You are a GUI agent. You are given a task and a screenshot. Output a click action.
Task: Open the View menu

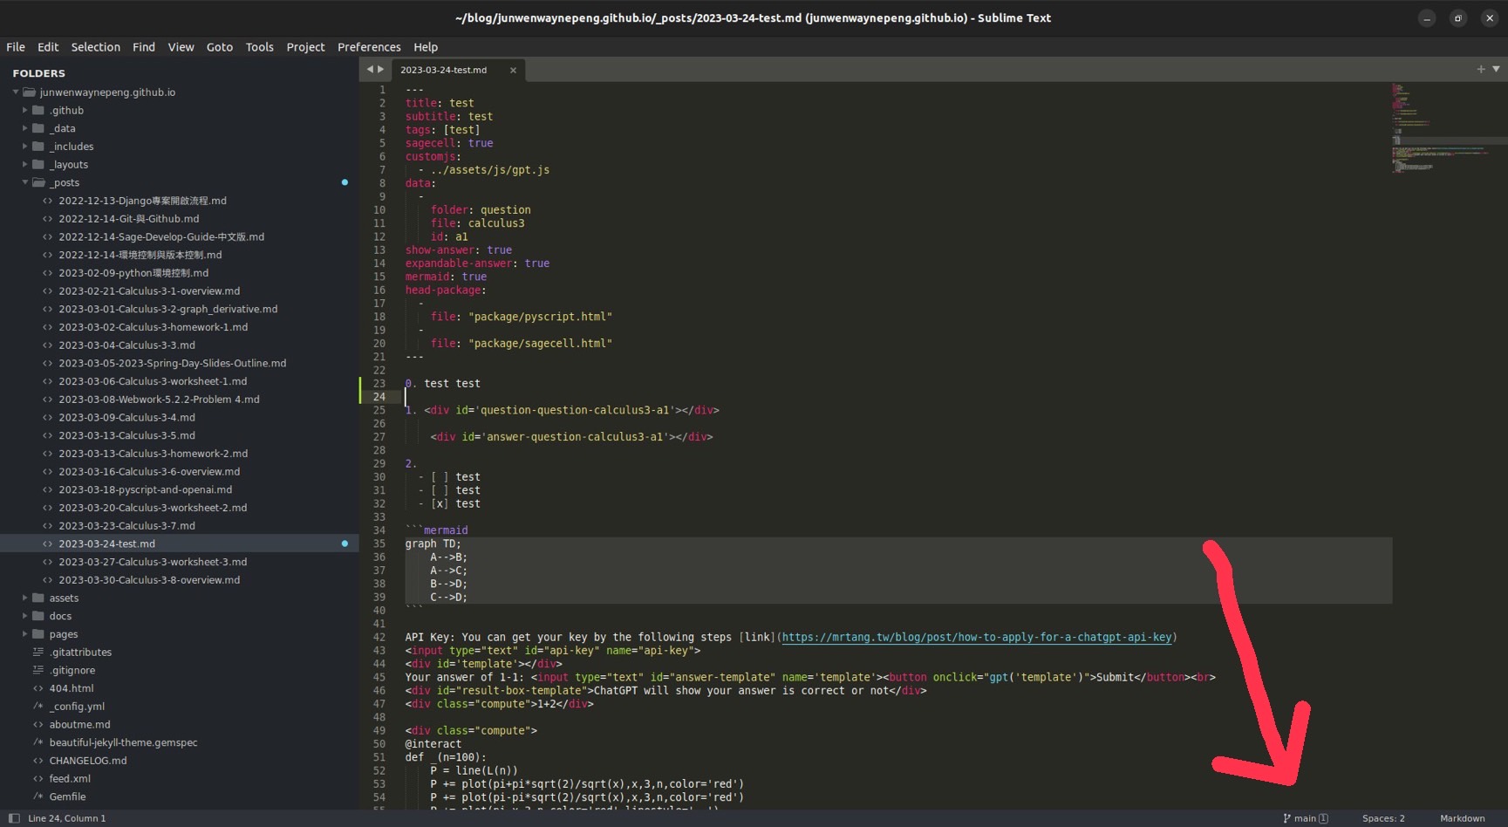pyautogui.click(x=181, y=47)
